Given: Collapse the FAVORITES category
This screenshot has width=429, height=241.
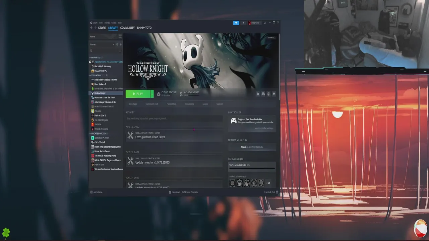Looking at the screenshot, I should tap(90, 58).
